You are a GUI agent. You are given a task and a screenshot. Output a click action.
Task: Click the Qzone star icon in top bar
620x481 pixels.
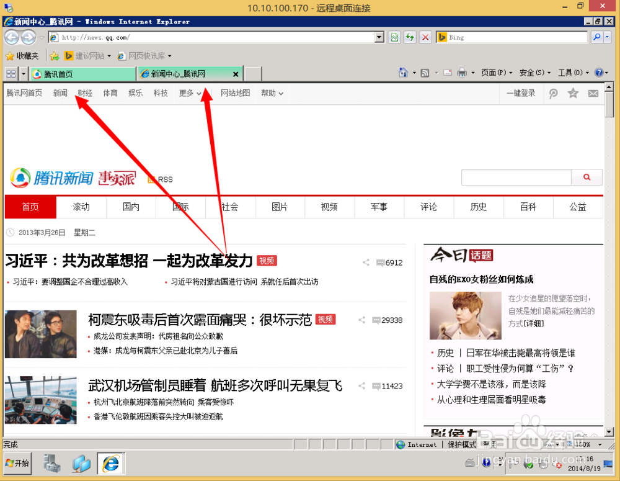[573, 94]
